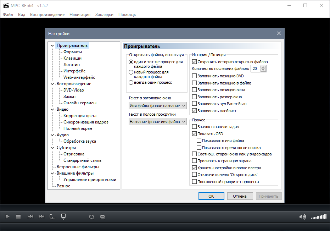Click the empty speech bubble icon

(91, 216)
